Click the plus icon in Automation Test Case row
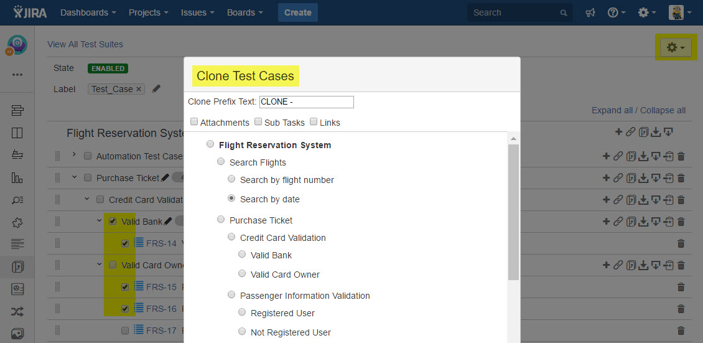Image resolution: width=703 pixels, height=343 pixels. coord(606,156)
